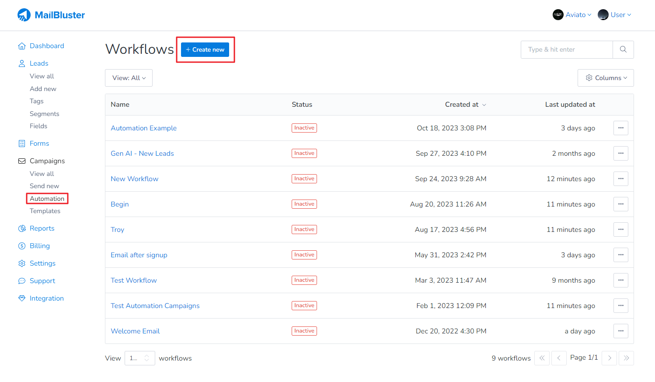Open the workflows-per-page selector
Viewport: 655px width, 382px height.
[x=139, y=358]
